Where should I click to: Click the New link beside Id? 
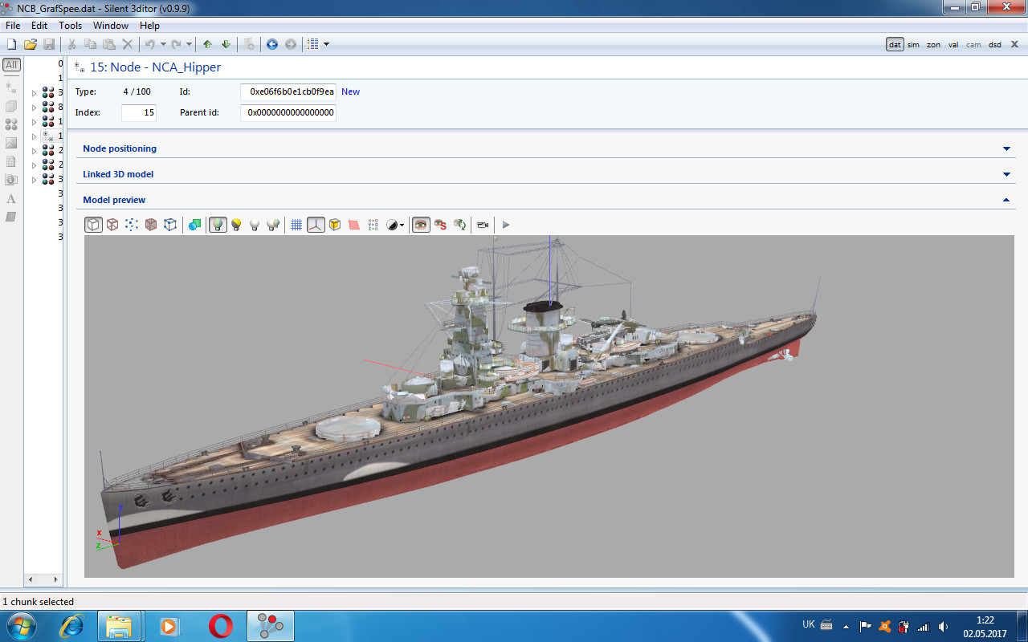pos(350,91)
